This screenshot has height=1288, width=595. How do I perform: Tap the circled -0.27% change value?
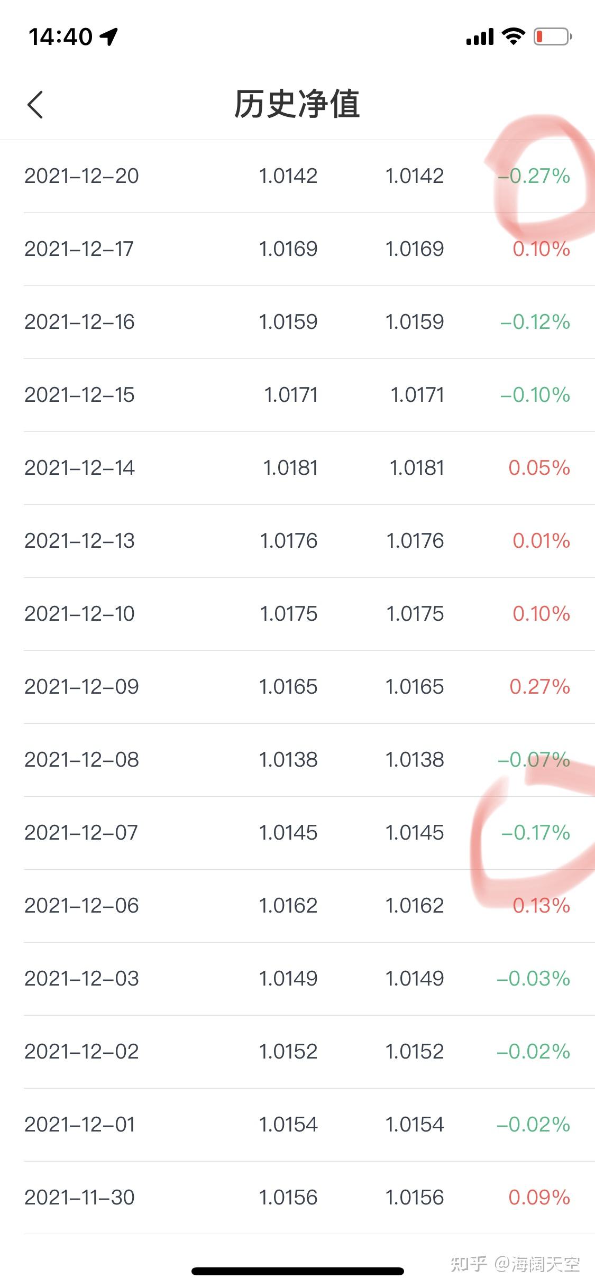534,176
